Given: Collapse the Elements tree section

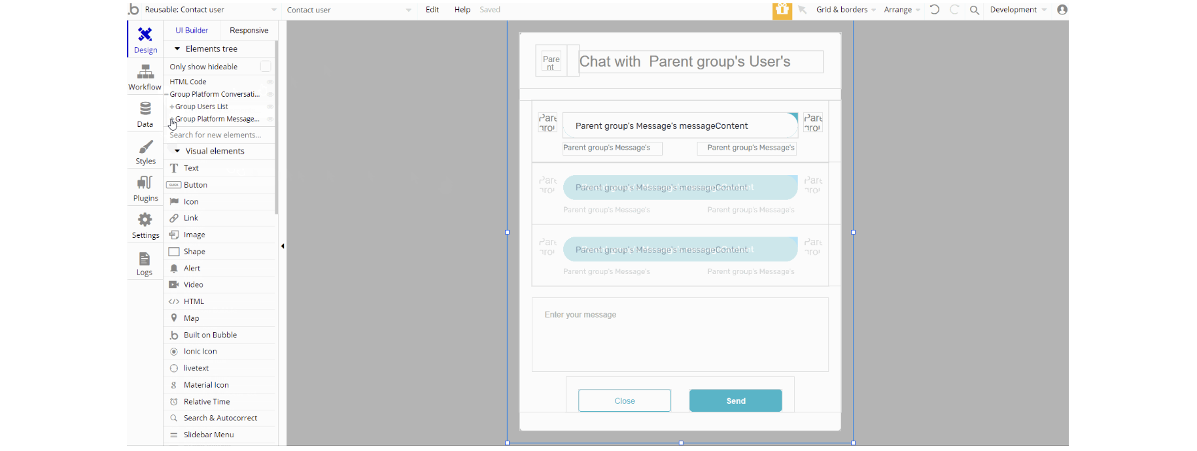Looking at the screenshot, I should [x=177, y=49].
